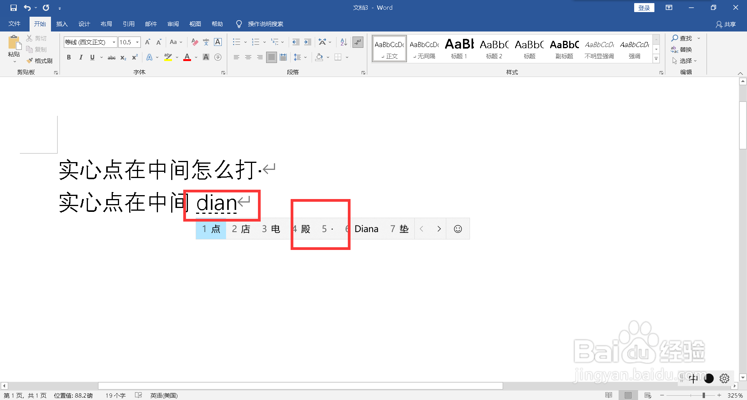
Task: Toggle Bold formatting
Action: pos(69,57)
